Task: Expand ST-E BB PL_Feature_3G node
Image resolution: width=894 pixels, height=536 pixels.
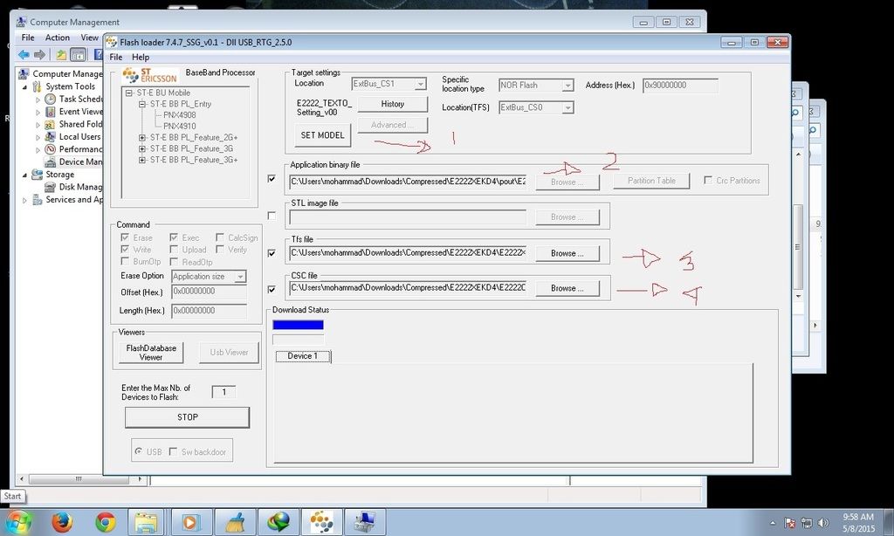Action: point(142,148)
